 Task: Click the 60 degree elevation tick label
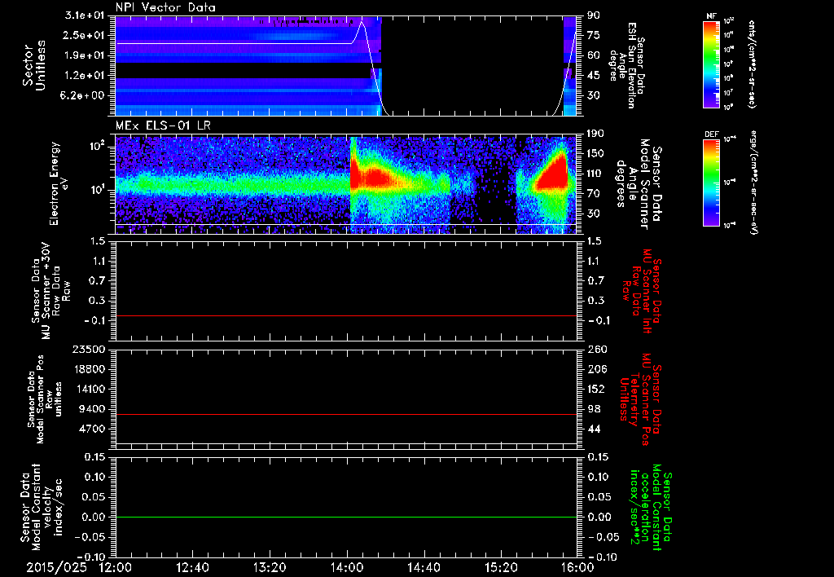[594, 55]
